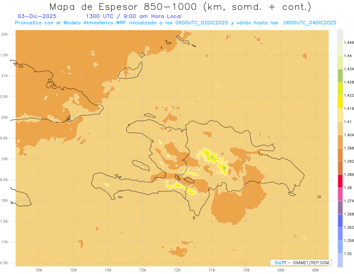Click the green swatch between 1.428 and 1.434
The image size is (354, 274).
tap(340, 75)
